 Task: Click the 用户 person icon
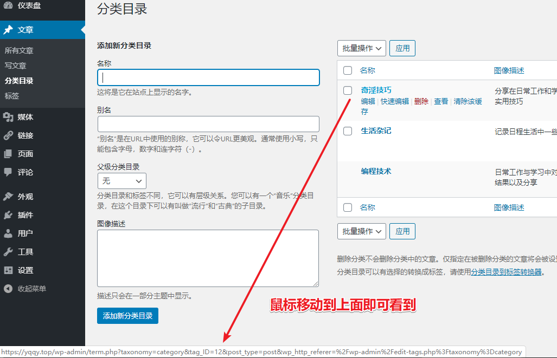tap(8, 233)
